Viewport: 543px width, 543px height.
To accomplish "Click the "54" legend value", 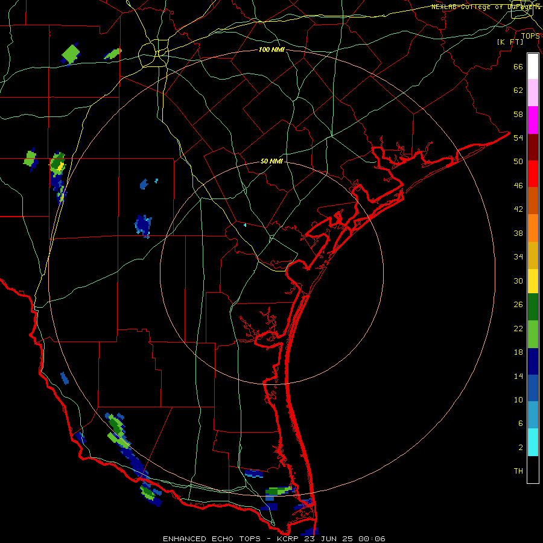I will [518, 138].
